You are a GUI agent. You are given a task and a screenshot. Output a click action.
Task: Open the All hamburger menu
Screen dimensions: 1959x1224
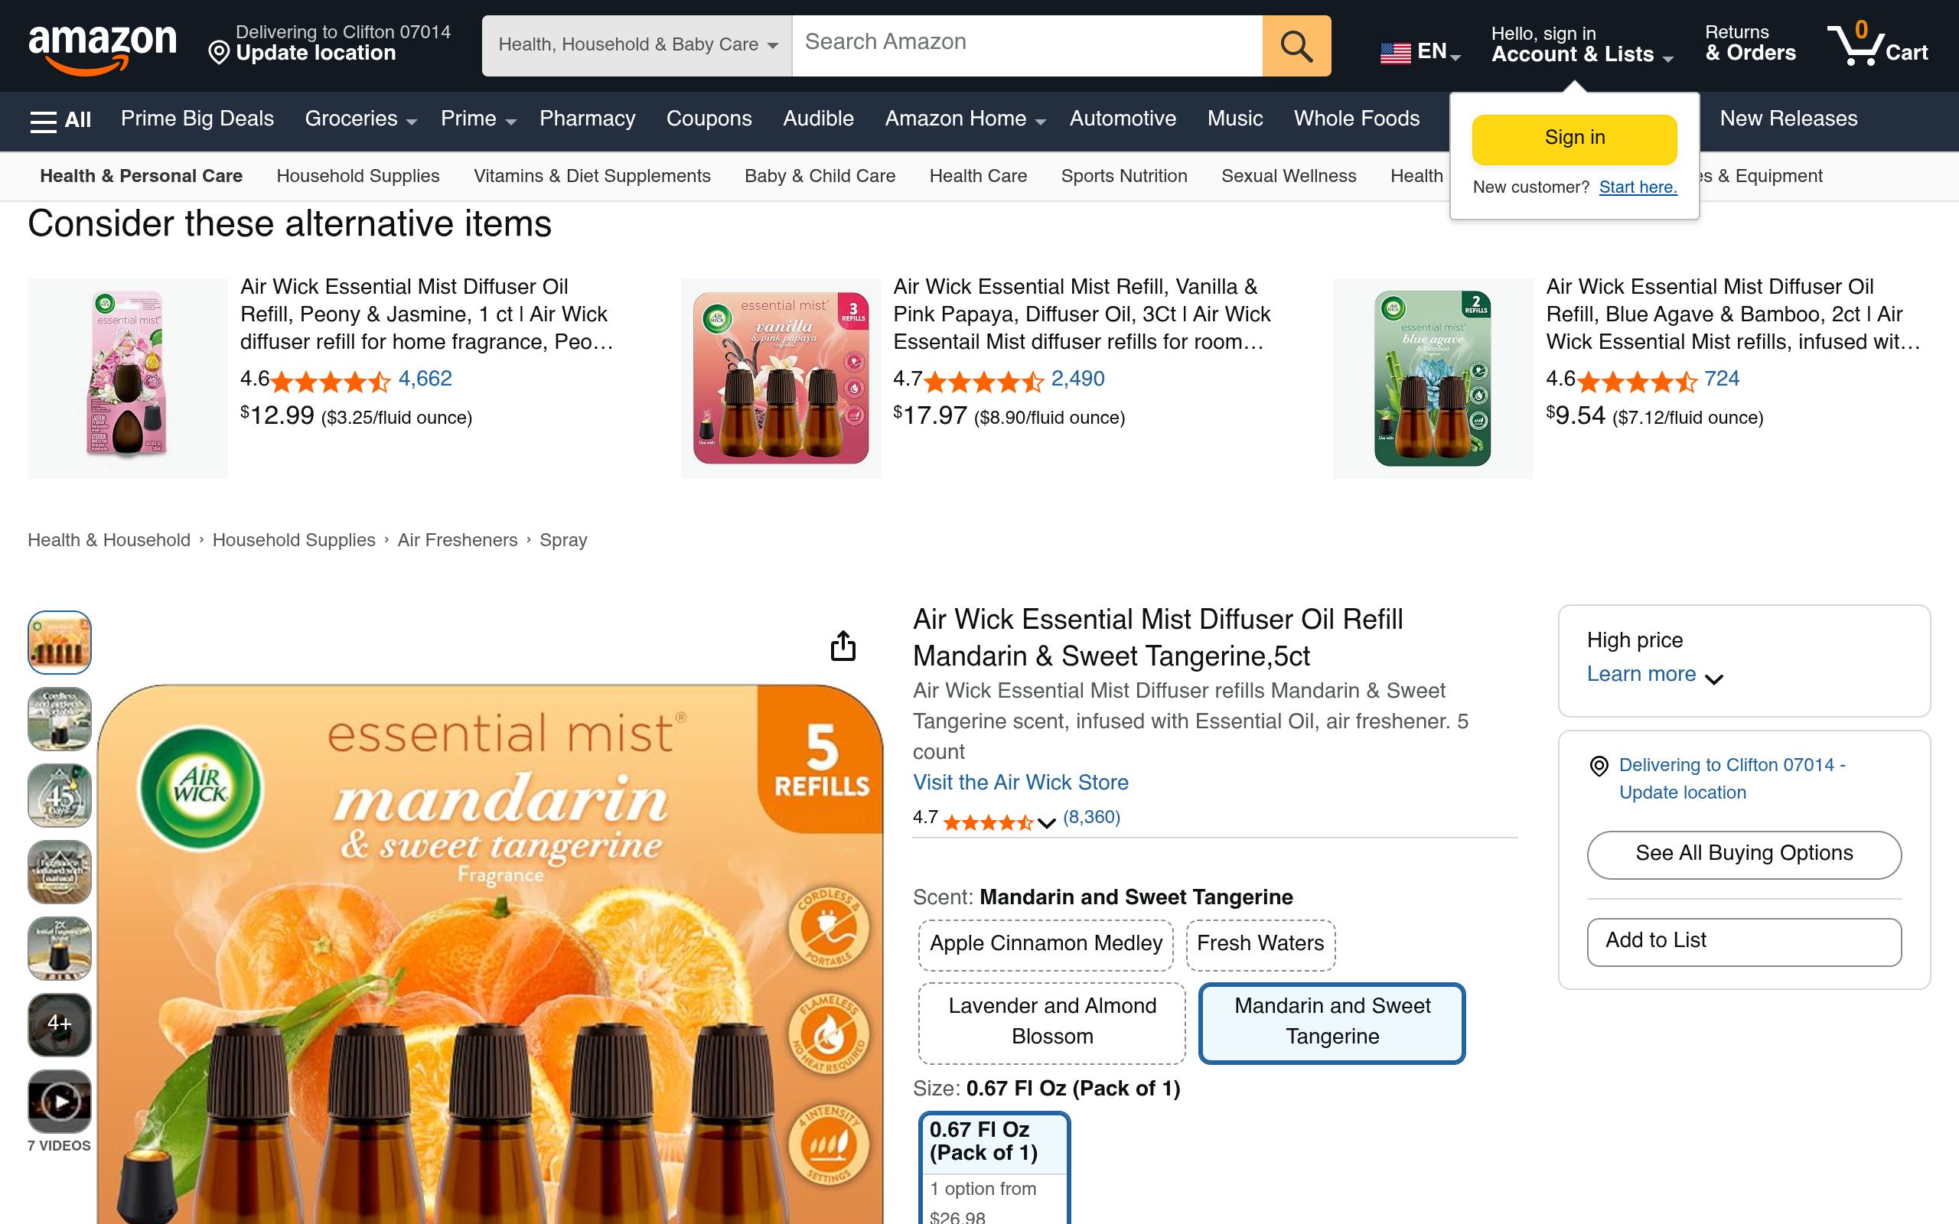point(60,120)
